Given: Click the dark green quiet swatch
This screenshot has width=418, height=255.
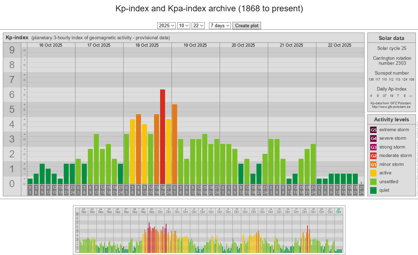Looking at the screenshot, I should click(x=373, y=190).
